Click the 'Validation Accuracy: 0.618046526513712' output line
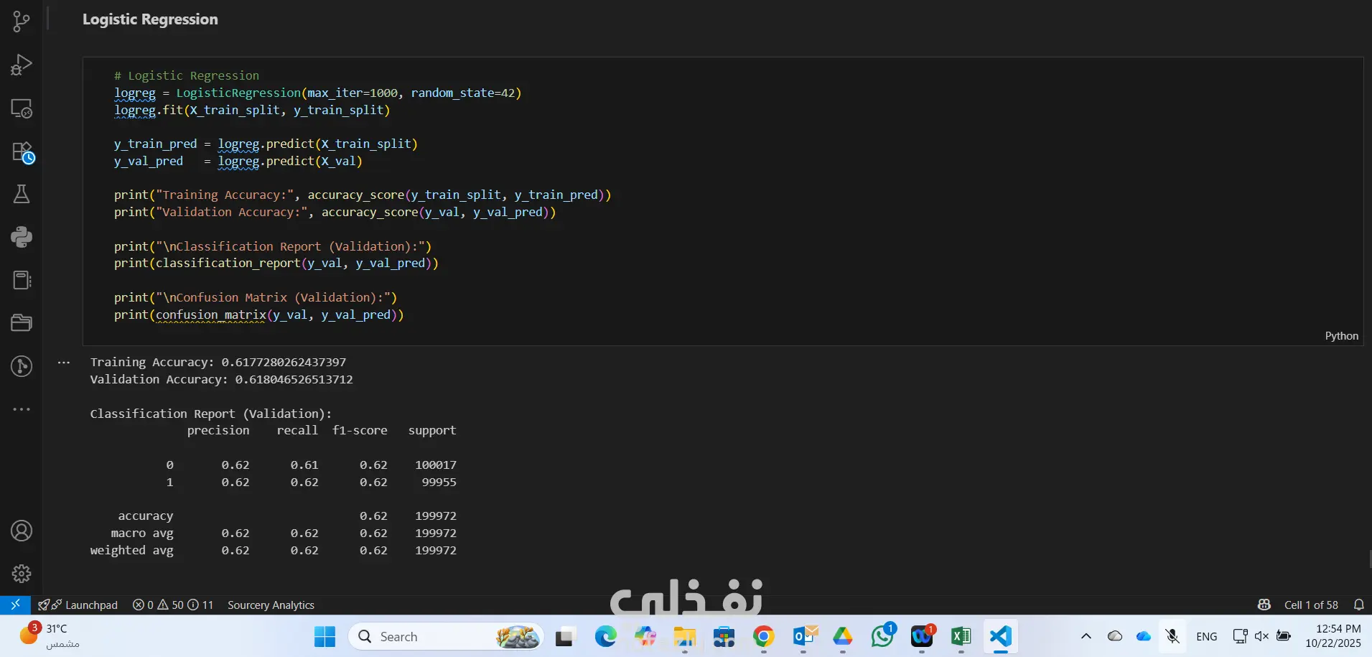This screenshot has width=1372, height=657. (x=221, y=380)
